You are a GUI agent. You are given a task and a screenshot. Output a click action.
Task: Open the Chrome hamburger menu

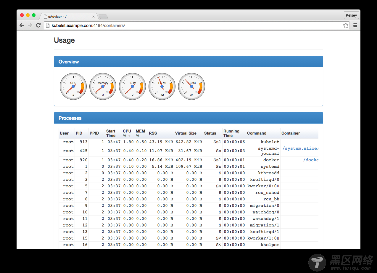355,25
